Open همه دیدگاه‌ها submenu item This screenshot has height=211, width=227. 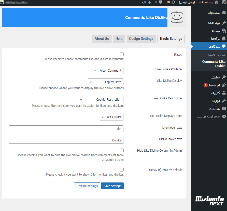(217, 55)
